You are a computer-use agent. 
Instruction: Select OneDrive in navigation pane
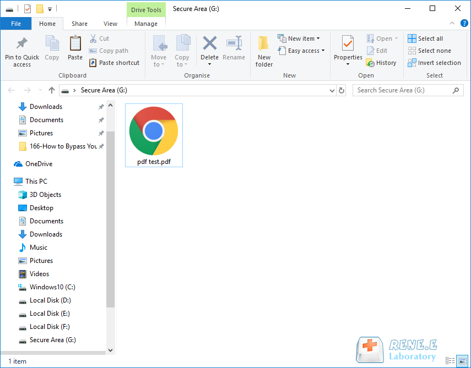[x=33, y=164]
